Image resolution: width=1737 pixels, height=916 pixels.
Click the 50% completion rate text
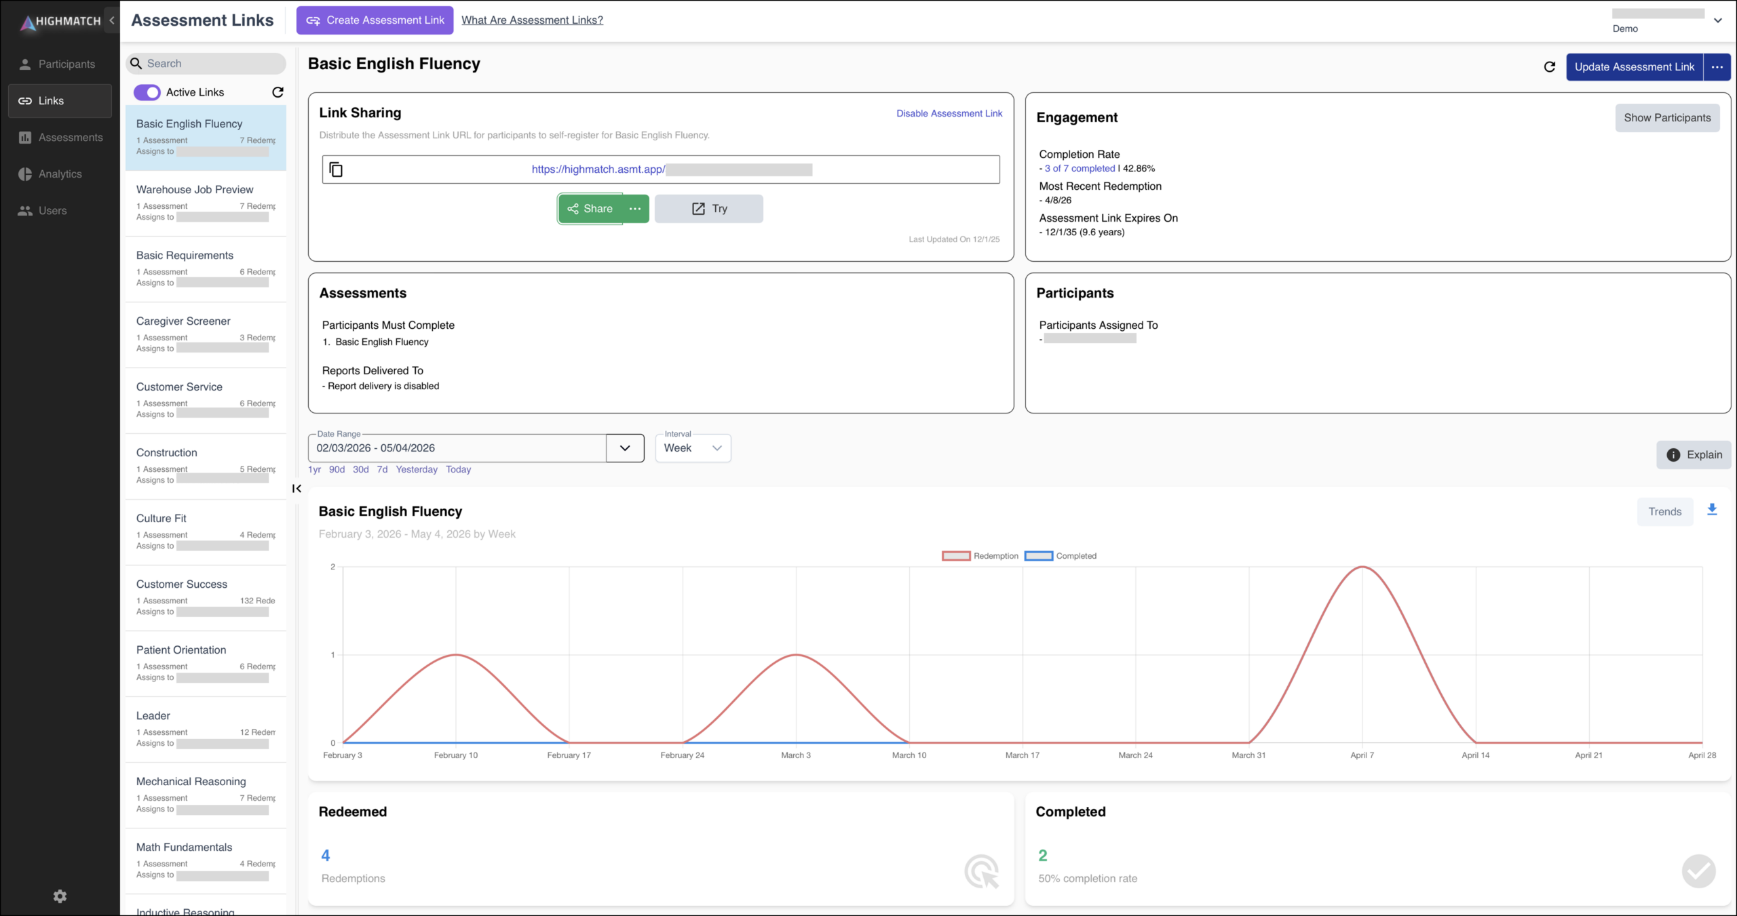(1088, 879)
